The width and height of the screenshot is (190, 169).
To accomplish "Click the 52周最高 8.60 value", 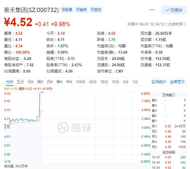I will [27, 71].
